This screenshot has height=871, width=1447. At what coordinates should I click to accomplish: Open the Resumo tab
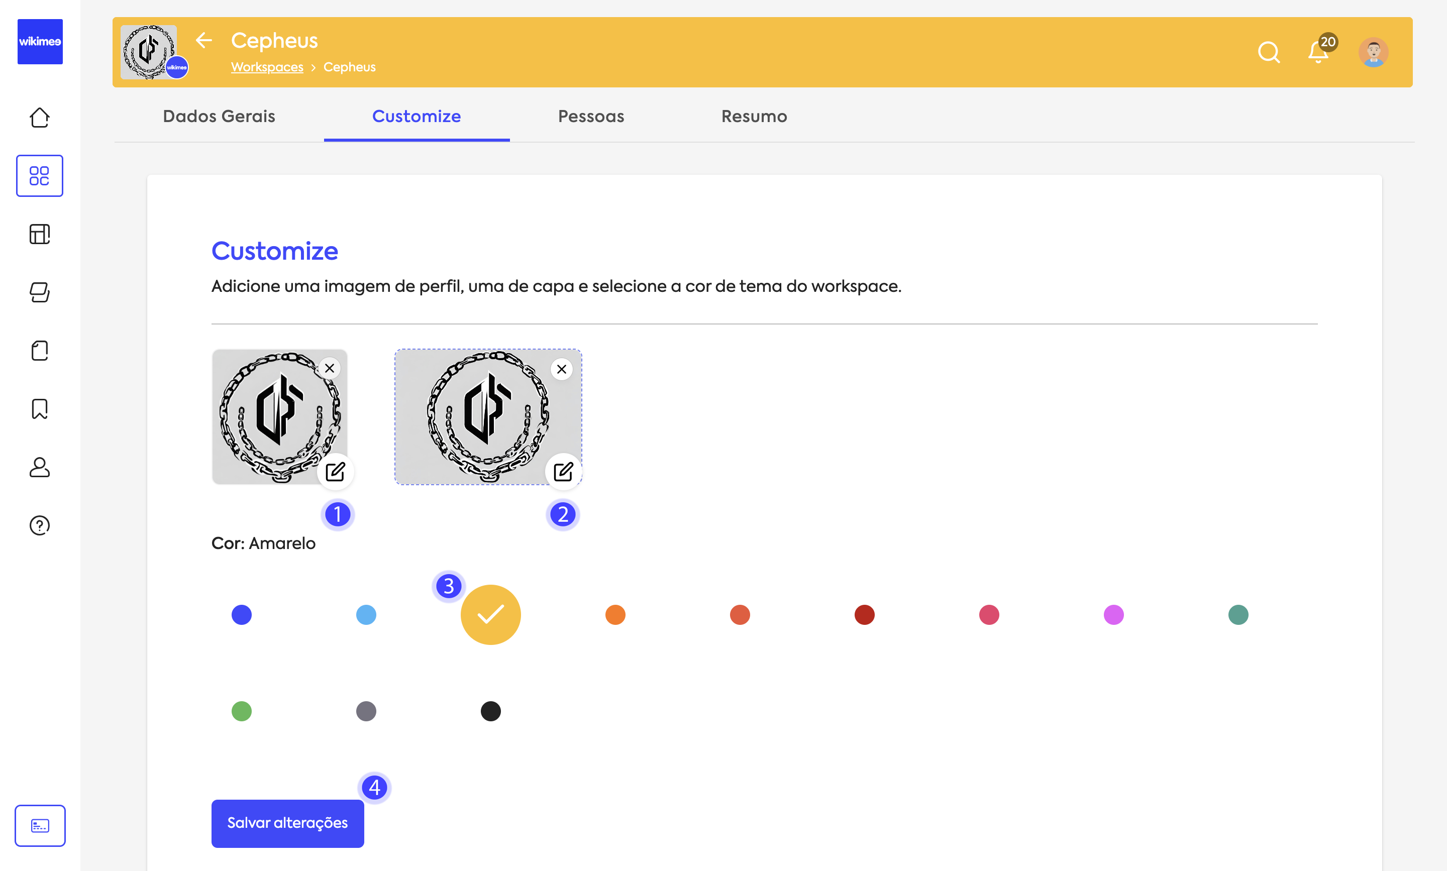(x=754, y=116)
